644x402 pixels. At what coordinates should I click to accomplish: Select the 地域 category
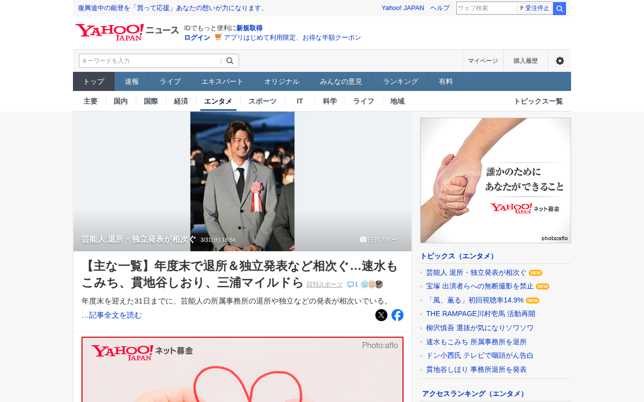[397, 101]
